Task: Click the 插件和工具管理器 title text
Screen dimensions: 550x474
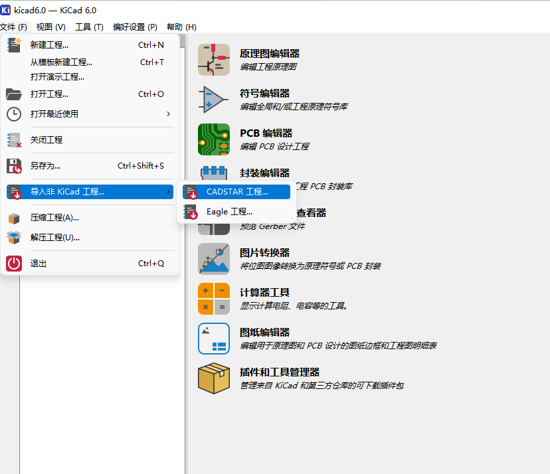Action: point(280,372)
